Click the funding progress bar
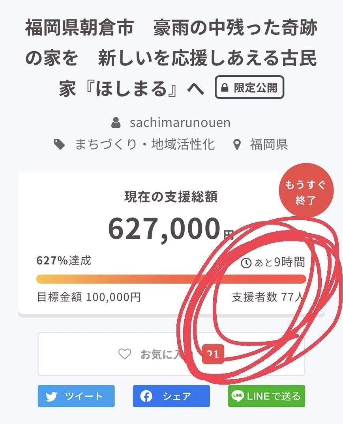This screenshot has height=424, width=343. [171, 279]
